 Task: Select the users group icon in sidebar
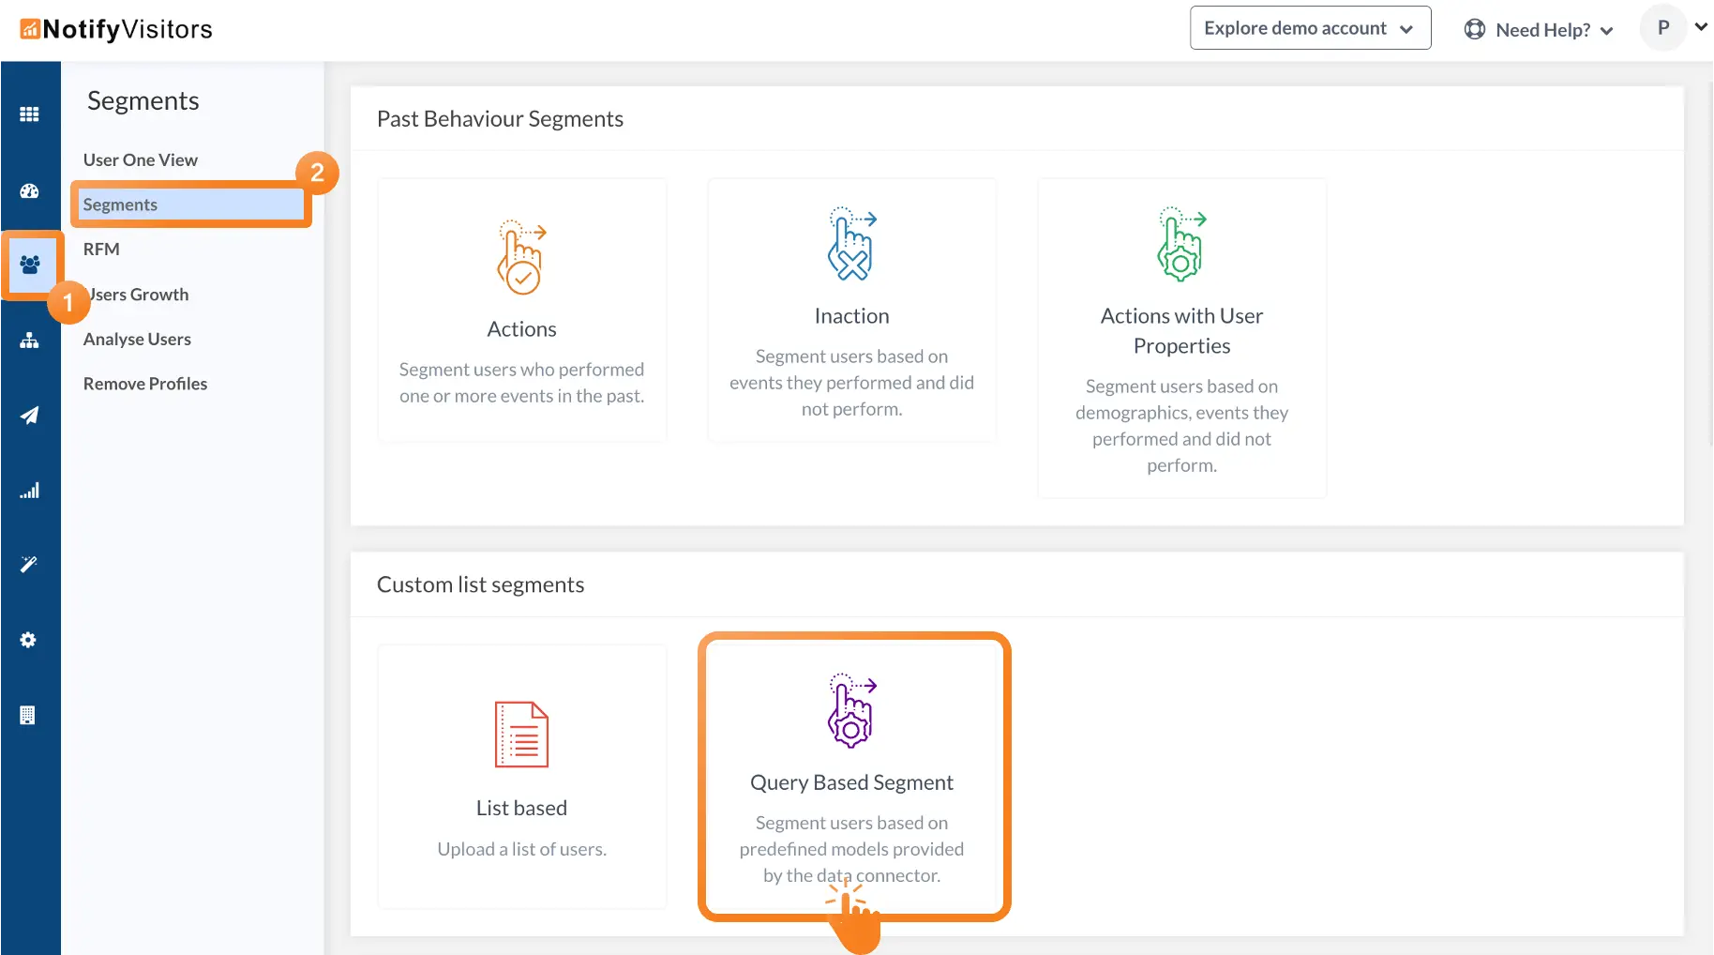[30, 265]
